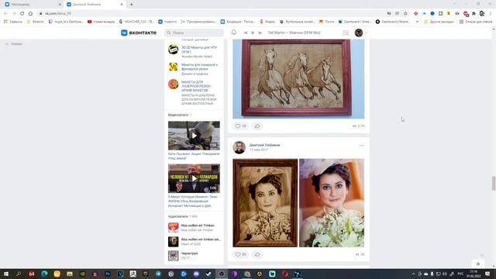Open the color bride portrait photo
The width and height of the screenshot is (496, 279).
tap(332, 203)
